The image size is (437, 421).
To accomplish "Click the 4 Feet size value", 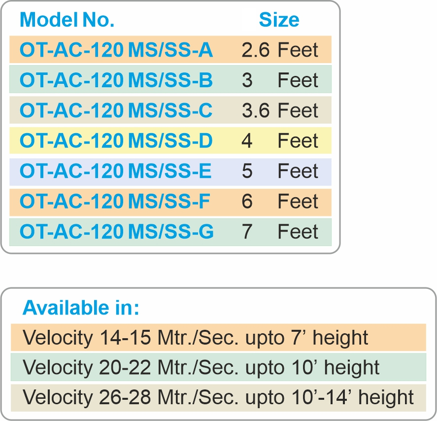I will (x=280, y=141).
